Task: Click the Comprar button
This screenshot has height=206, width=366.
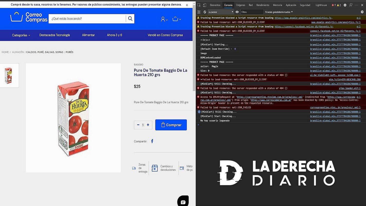Action: pos(171,125)
